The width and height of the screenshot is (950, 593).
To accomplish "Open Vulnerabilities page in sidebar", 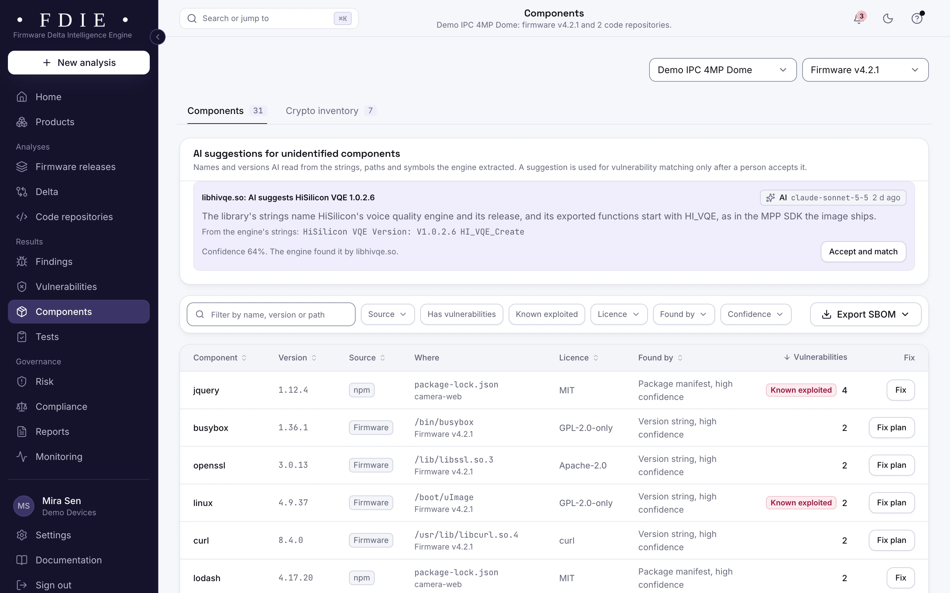I will click(79, 287).
